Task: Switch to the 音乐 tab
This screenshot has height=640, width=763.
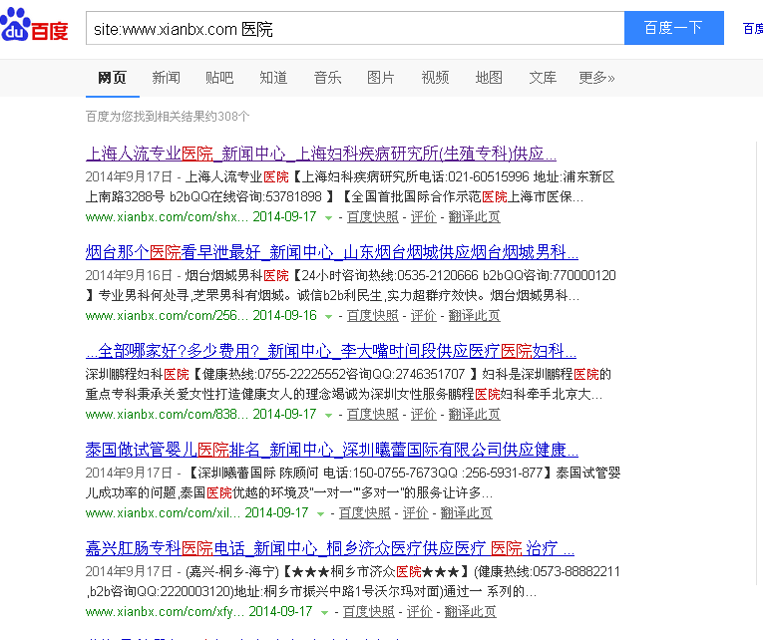Action: [x=327, y=78]
